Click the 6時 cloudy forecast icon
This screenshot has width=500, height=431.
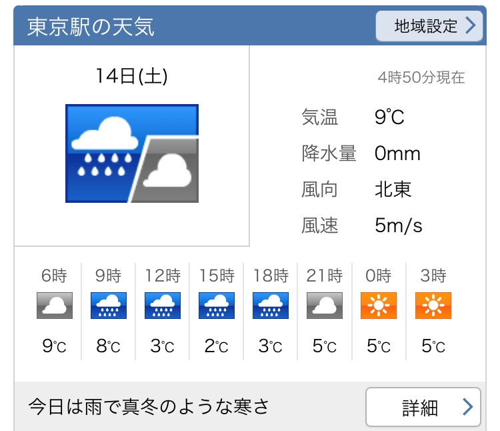54,306
